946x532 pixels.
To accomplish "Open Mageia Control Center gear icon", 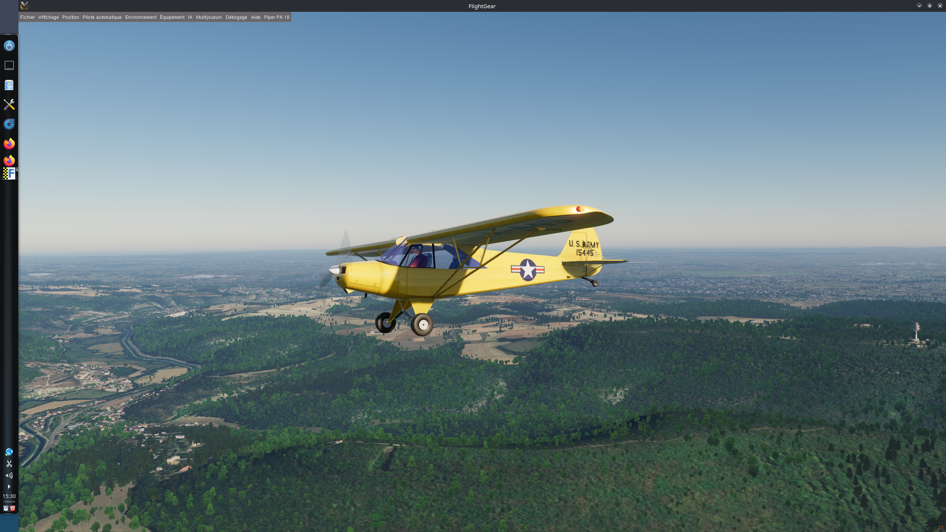I will (9, 124).
